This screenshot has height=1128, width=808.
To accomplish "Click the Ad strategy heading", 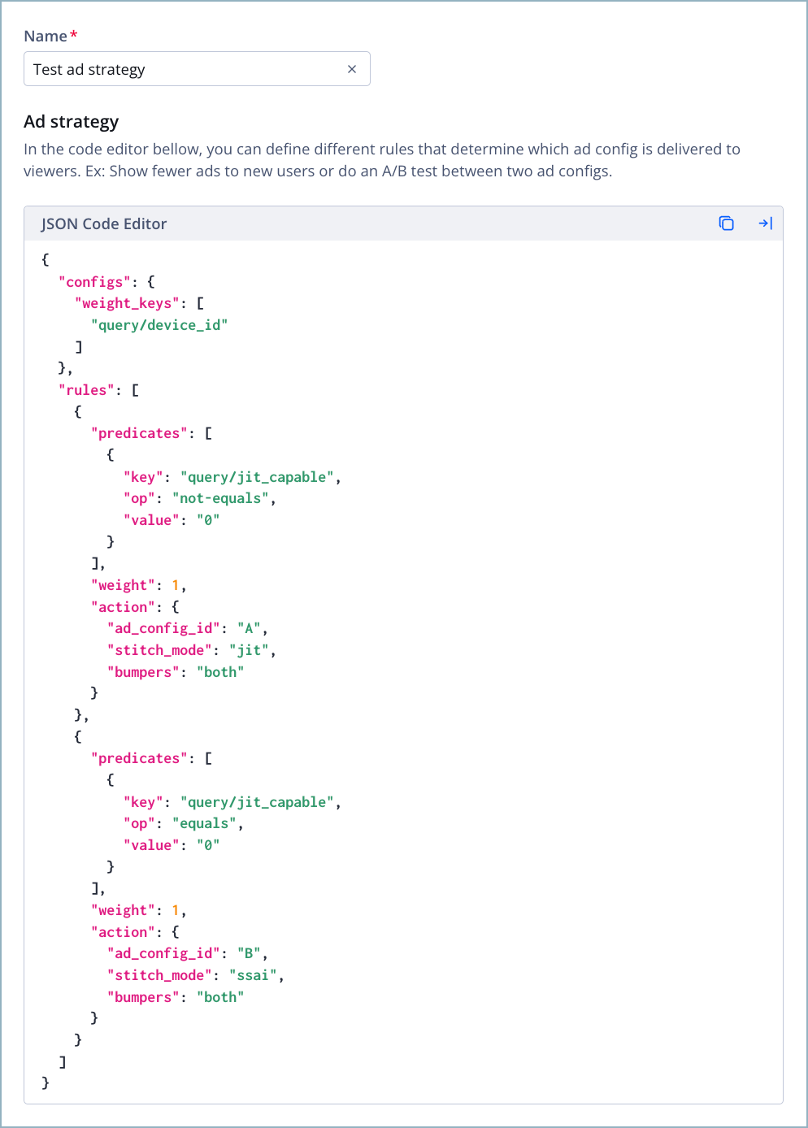I will pyautogui.click(x=72, y=122).
